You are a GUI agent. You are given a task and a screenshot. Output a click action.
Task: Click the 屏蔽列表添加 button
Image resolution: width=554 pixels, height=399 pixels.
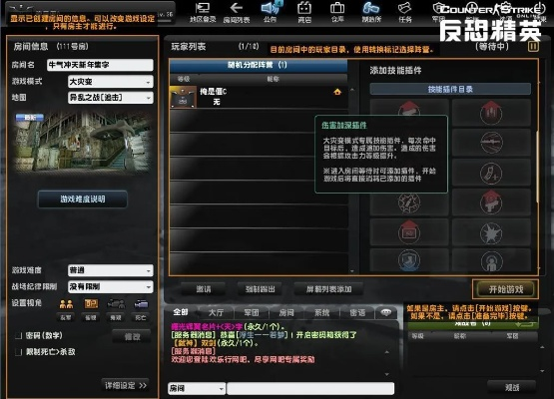(329, 289)
